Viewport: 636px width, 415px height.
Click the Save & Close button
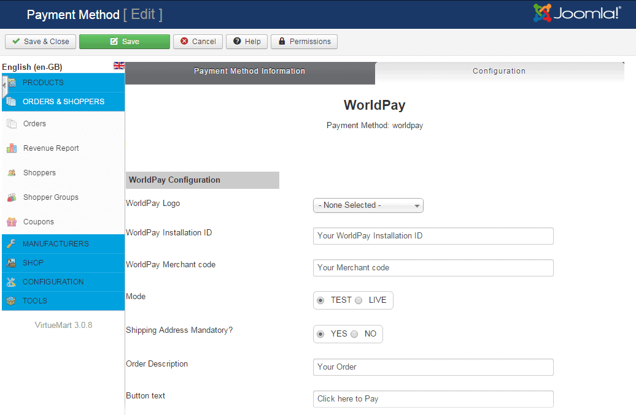(x=41, y=41)
